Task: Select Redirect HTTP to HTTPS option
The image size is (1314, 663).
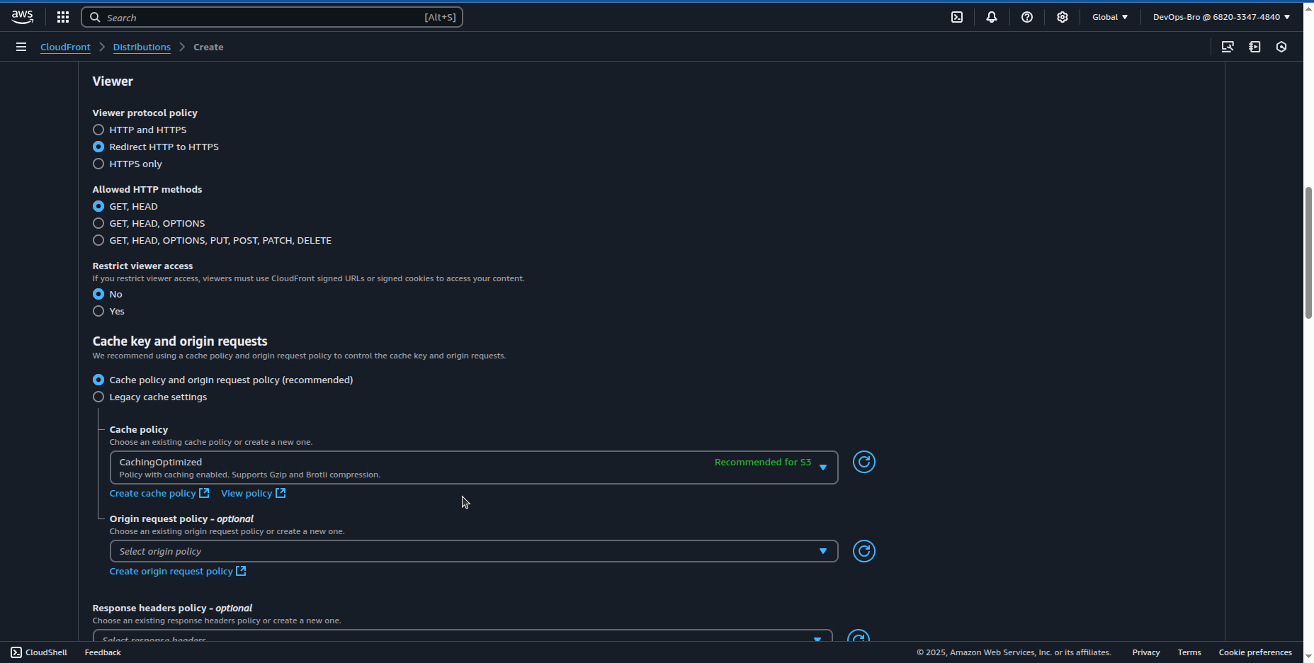Action: click(98, 147)
